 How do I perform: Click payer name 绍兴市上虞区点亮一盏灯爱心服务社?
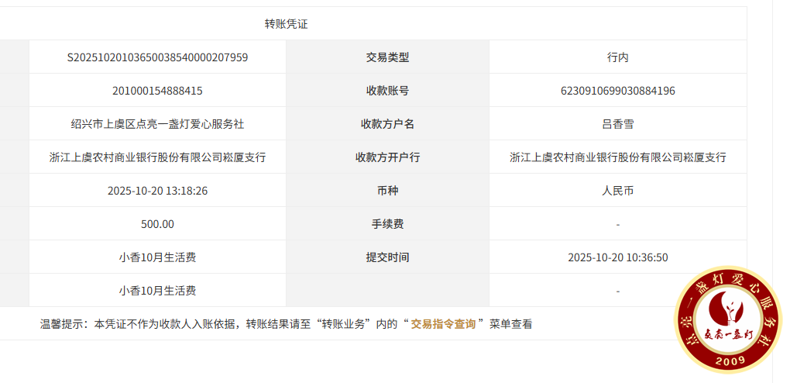[158, 124]
